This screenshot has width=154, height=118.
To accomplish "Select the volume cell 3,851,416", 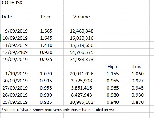I will tap(82, 88).
